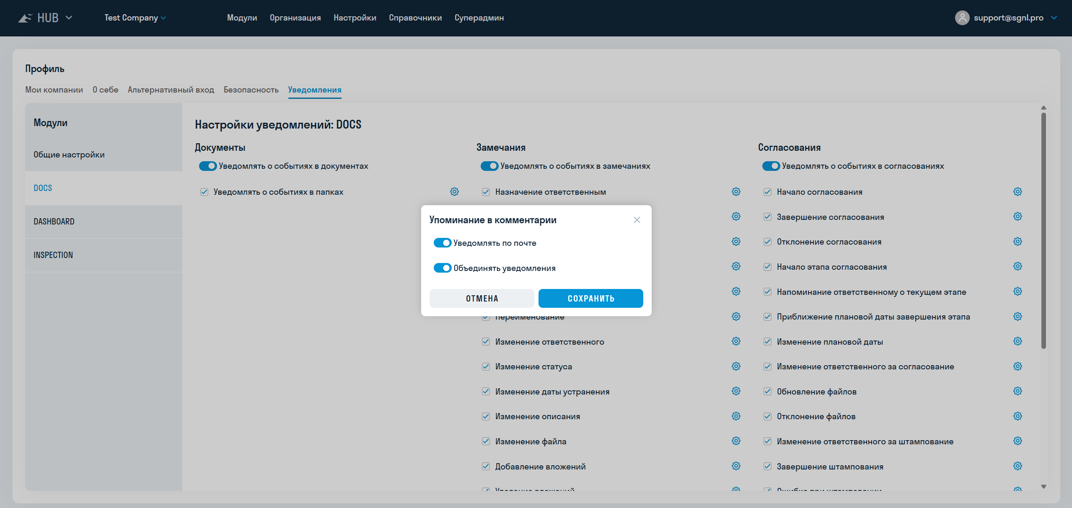The height and width of the screenshot is (508, 1072).
Task: Toggle Уведомлять о событиях в документах
Action: click(208, 166)
